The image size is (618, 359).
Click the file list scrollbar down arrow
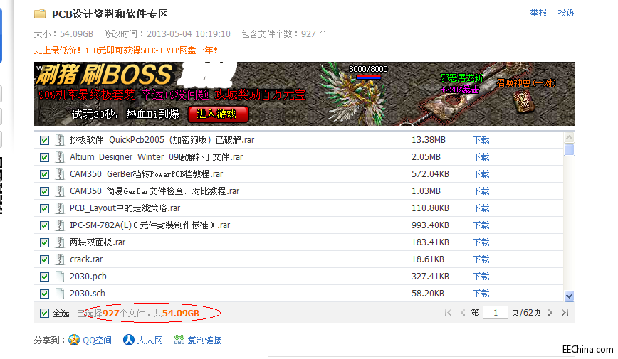pos(569,296)
